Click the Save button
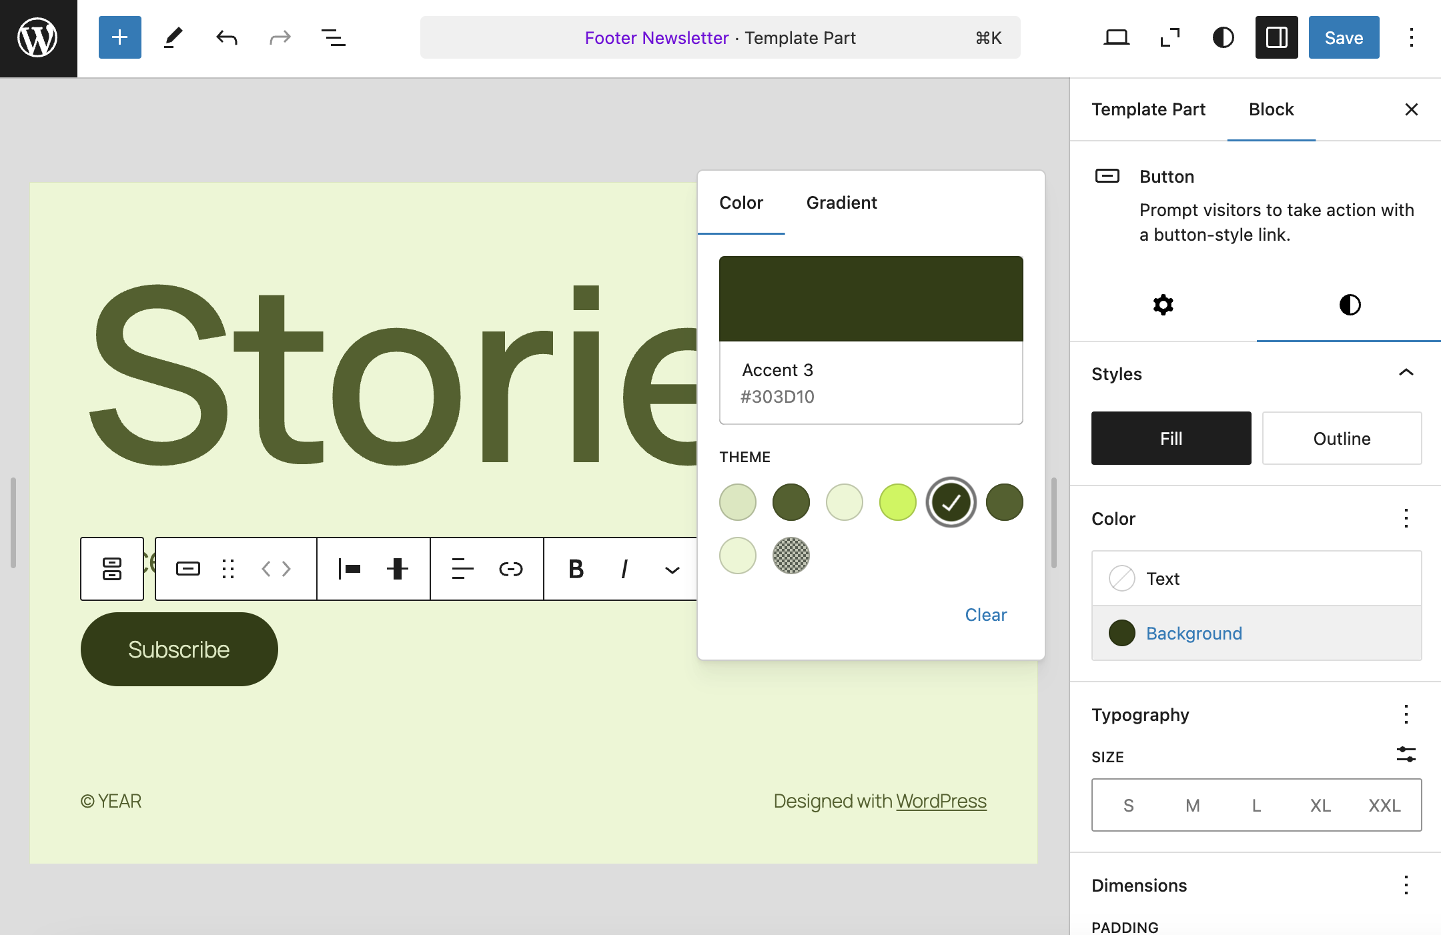1441x935 pixels. click(x=1343, y=37)
